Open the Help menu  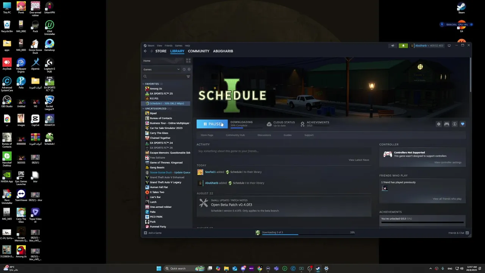click(188, 45)
